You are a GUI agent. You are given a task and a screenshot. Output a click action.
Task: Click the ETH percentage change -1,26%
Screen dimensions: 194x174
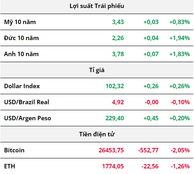[180, 166]
